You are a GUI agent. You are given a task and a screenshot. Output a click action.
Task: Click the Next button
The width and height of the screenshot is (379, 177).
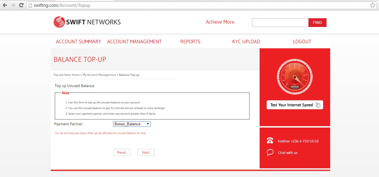146,152
